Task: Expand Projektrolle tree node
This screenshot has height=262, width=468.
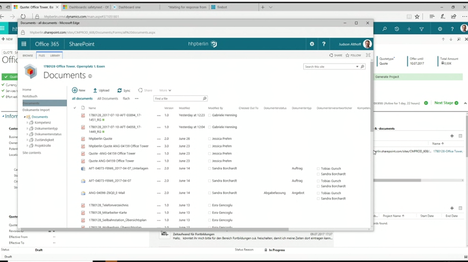Action: coord(27,146)
